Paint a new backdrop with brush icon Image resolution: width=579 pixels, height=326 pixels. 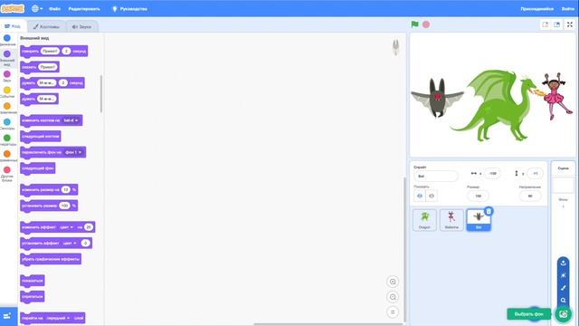pos(563,288)
